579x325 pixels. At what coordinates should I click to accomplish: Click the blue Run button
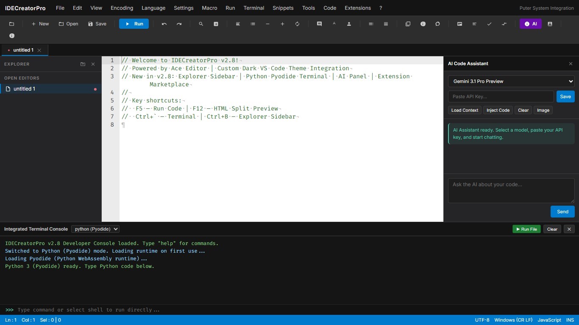pyautogui.click(x=134, y=24)
